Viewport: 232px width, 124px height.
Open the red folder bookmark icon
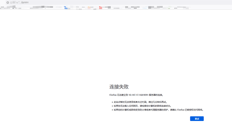tap(101, 7)
